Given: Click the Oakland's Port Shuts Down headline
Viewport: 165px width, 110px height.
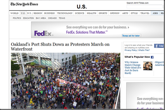Looking at the screenshot, I should (x=60, y=47).
